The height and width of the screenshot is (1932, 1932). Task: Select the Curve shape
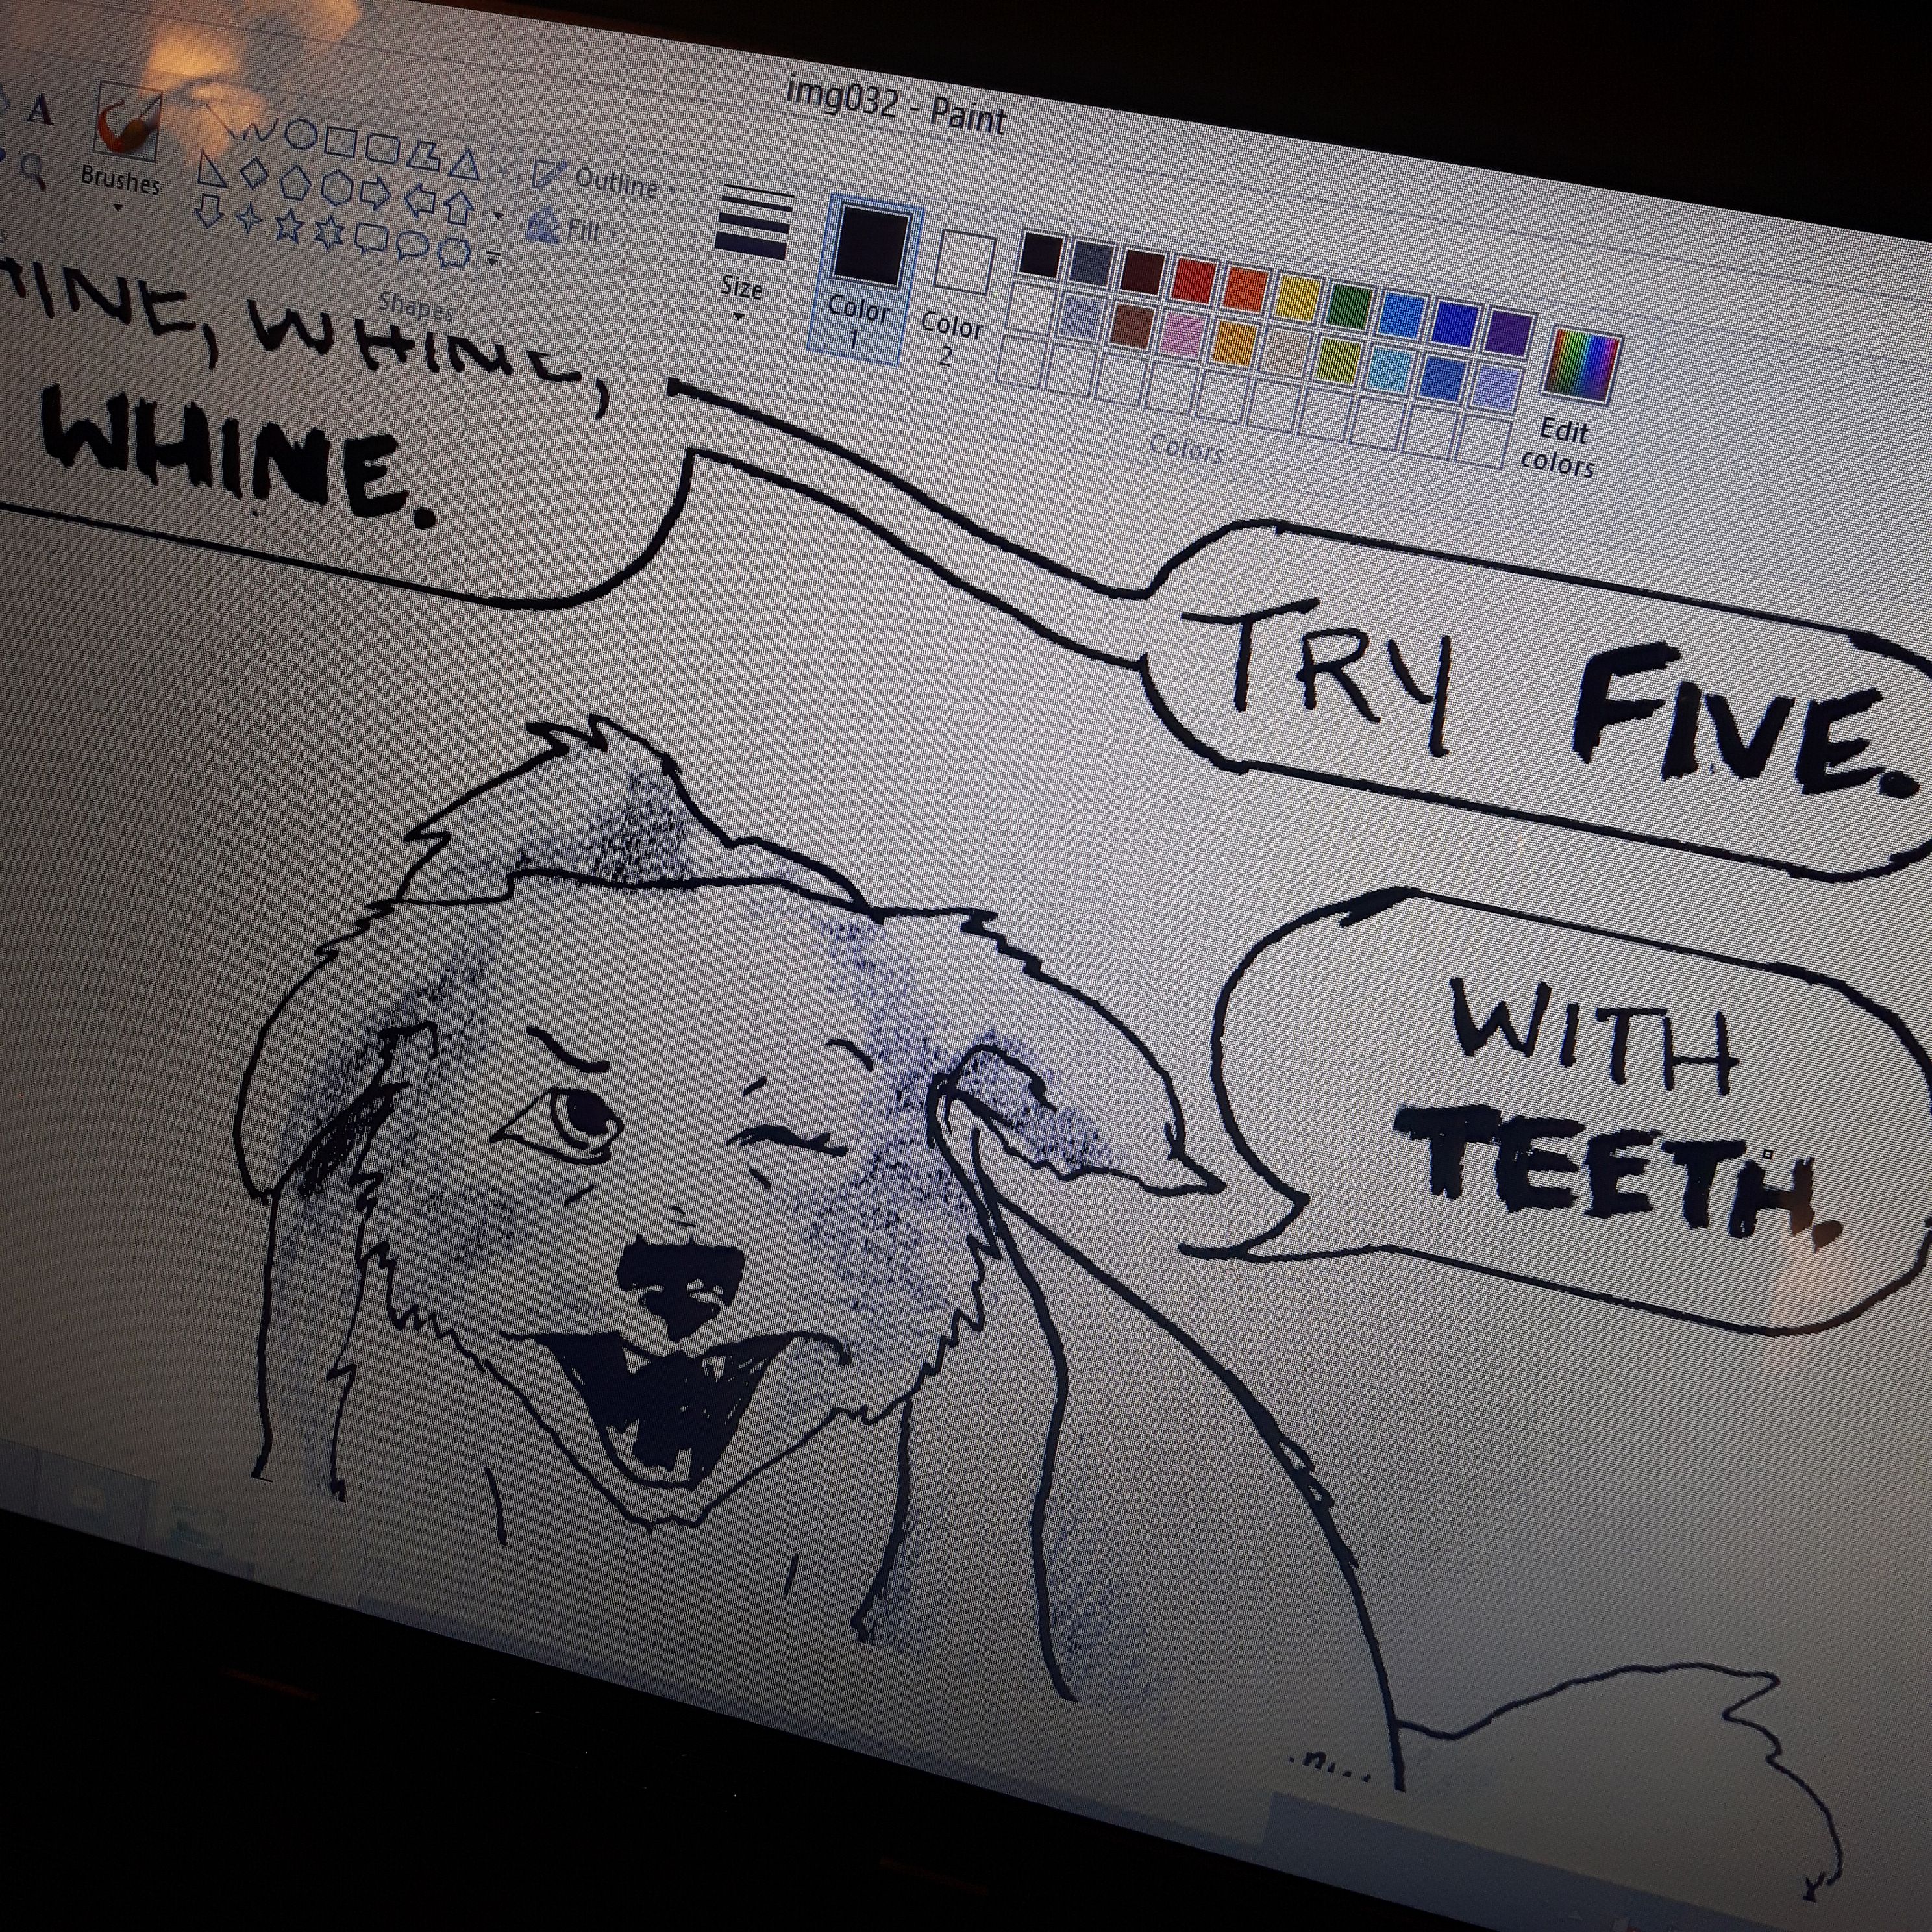261,130
